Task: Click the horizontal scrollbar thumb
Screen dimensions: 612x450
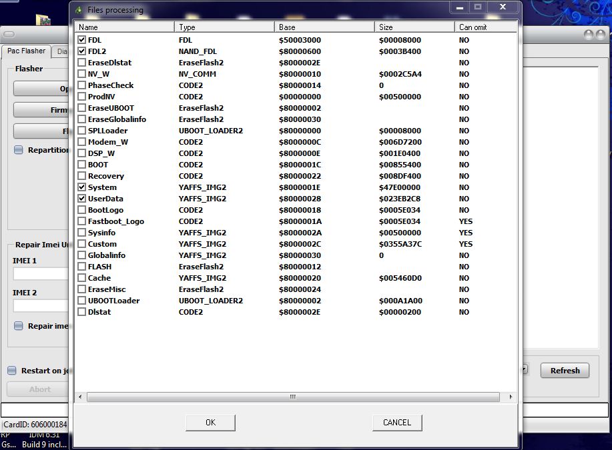Action: tap(293, 397)
